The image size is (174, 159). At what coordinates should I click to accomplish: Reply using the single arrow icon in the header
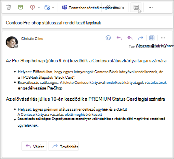119,38
